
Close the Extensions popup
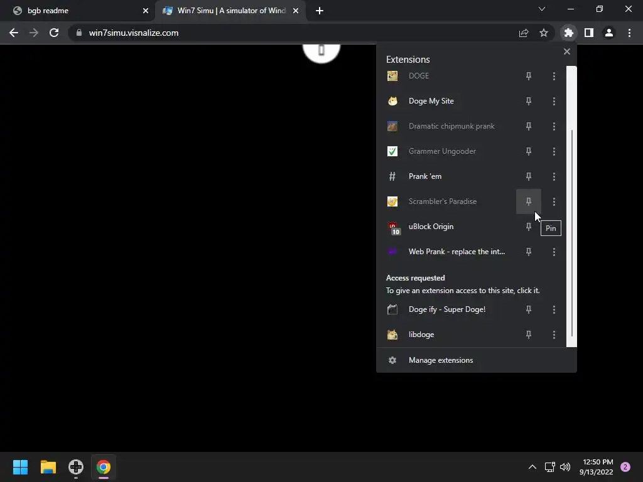pos(567,51)
